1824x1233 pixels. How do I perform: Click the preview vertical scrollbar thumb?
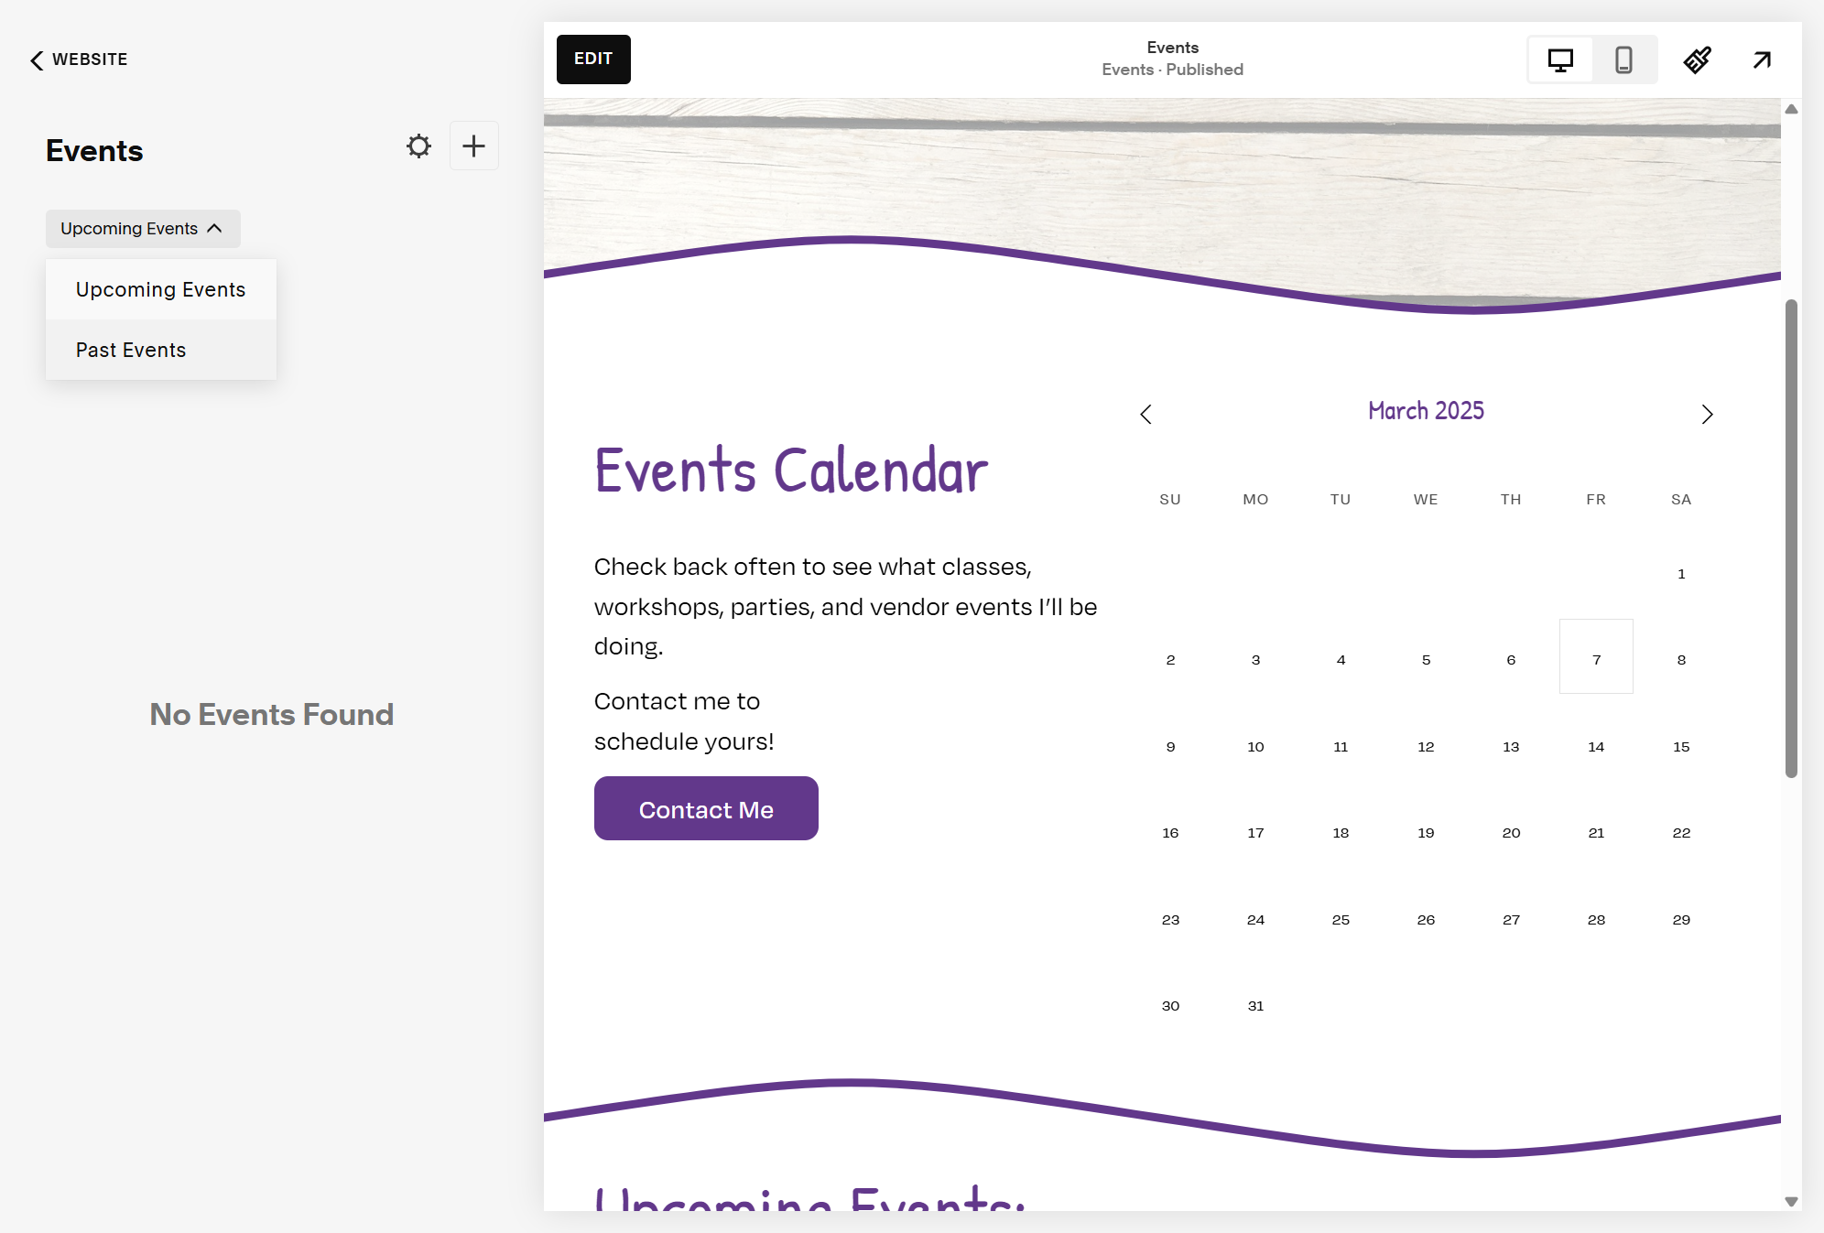1791,538
